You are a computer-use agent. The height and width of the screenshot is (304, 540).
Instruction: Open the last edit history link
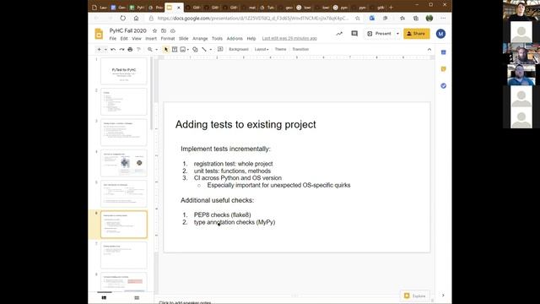click(x=289, y=39)
